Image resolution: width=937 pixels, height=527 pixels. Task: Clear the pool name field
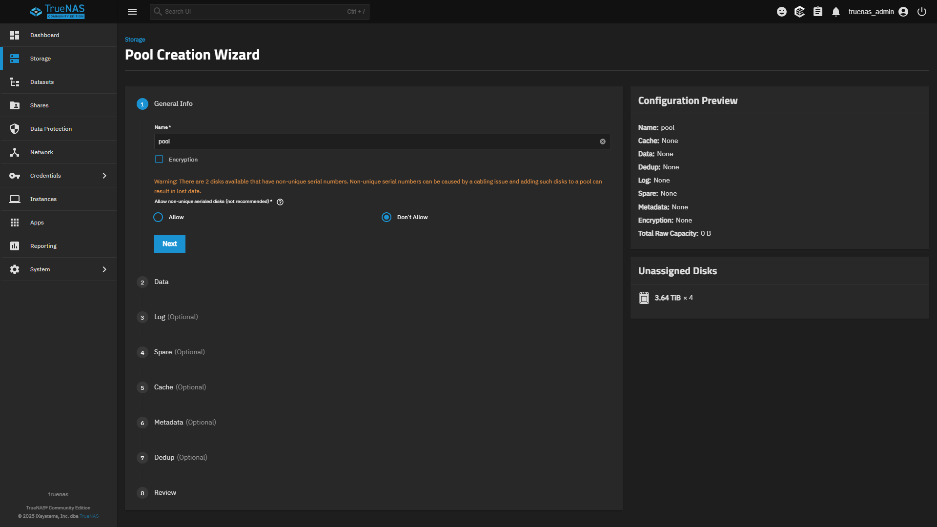[x=603, y=142]
